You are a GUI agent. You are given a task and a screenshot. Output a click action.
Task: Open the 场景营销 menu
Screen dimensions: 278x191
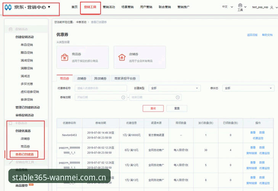pos(127,7)
